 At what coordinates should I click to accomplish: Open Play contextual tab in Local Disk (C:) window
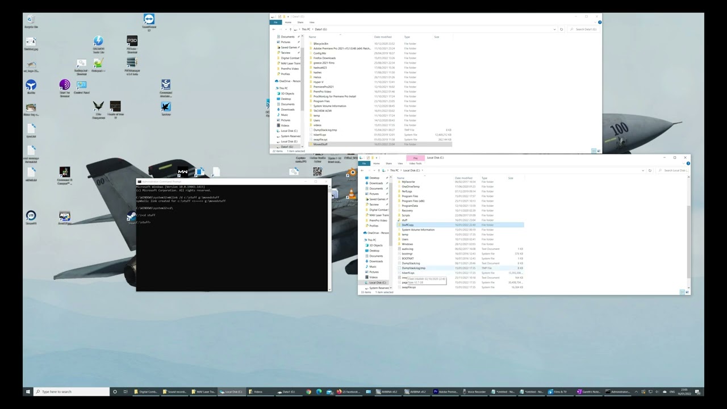click(x=416, y=158)
